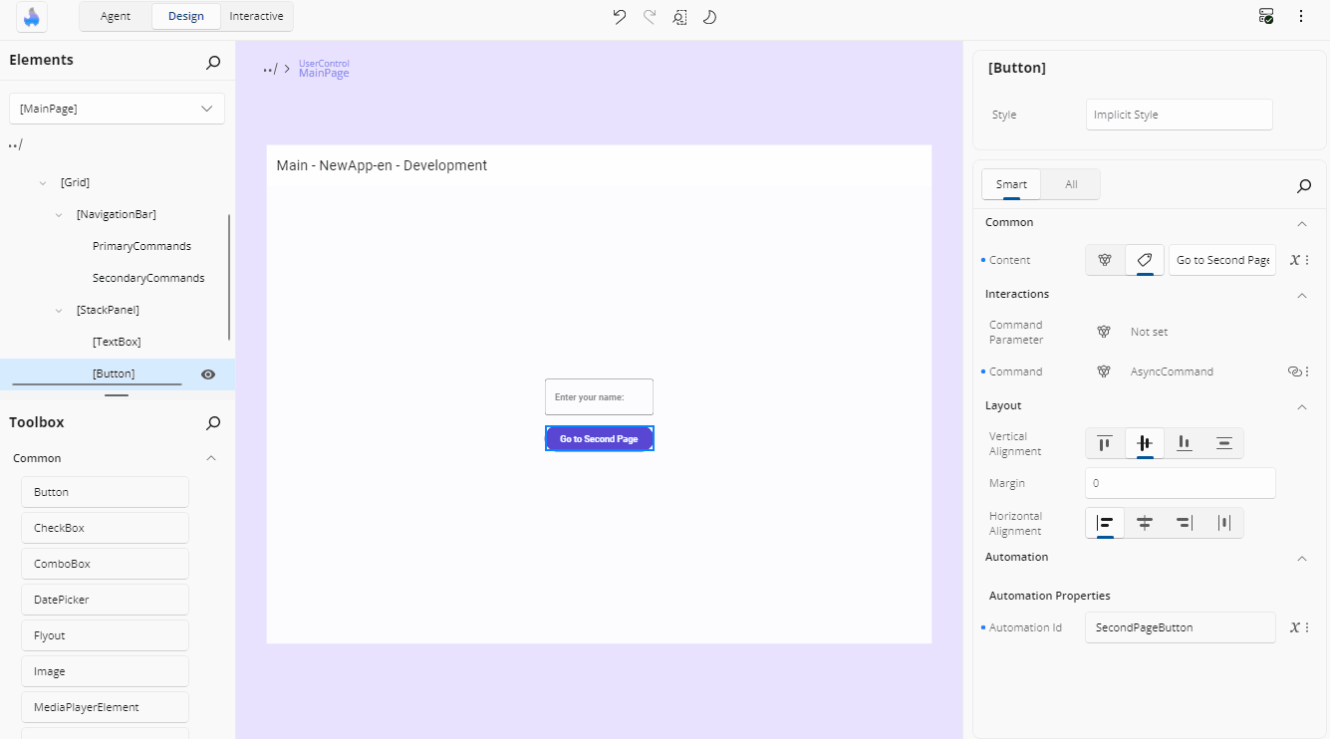Set vertical alignment to top
The width and height of the screenshot is (1330, 739).
tap(1105, 443)
